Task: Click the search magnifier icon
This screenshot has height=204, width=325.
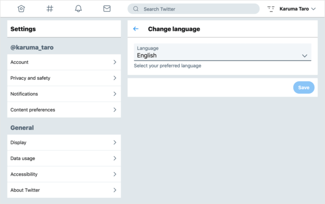Action: pos(136,9)
